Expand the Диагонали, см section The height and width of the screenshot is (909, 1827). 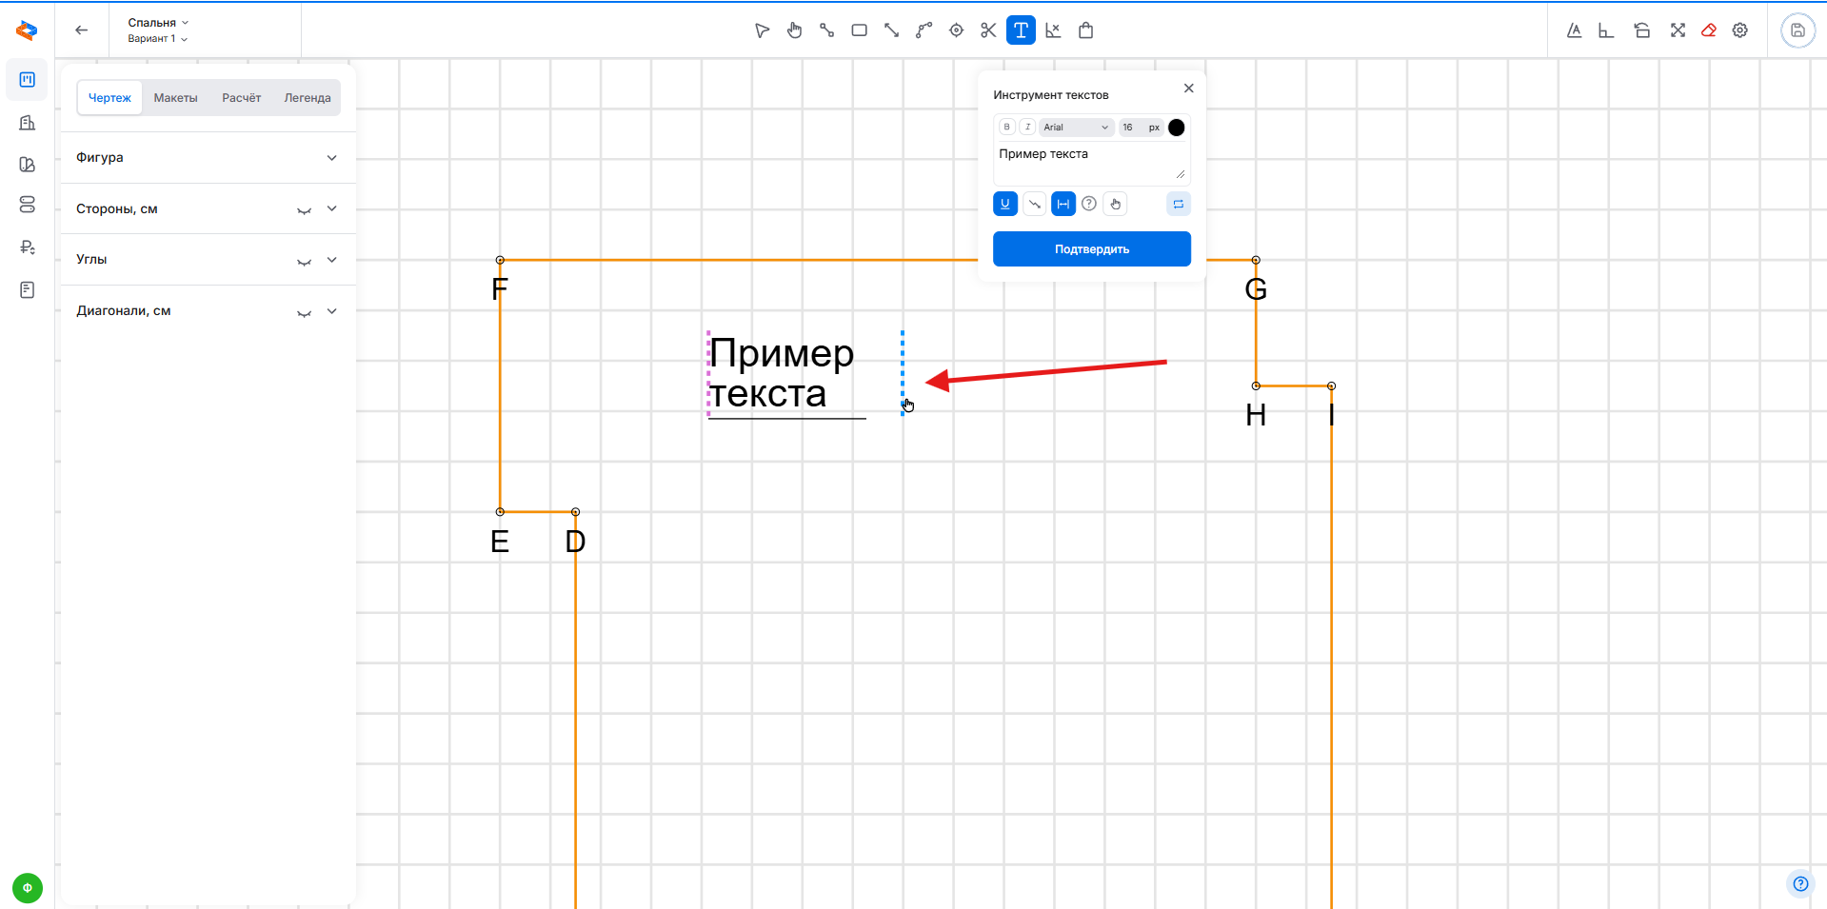[331, 311]
